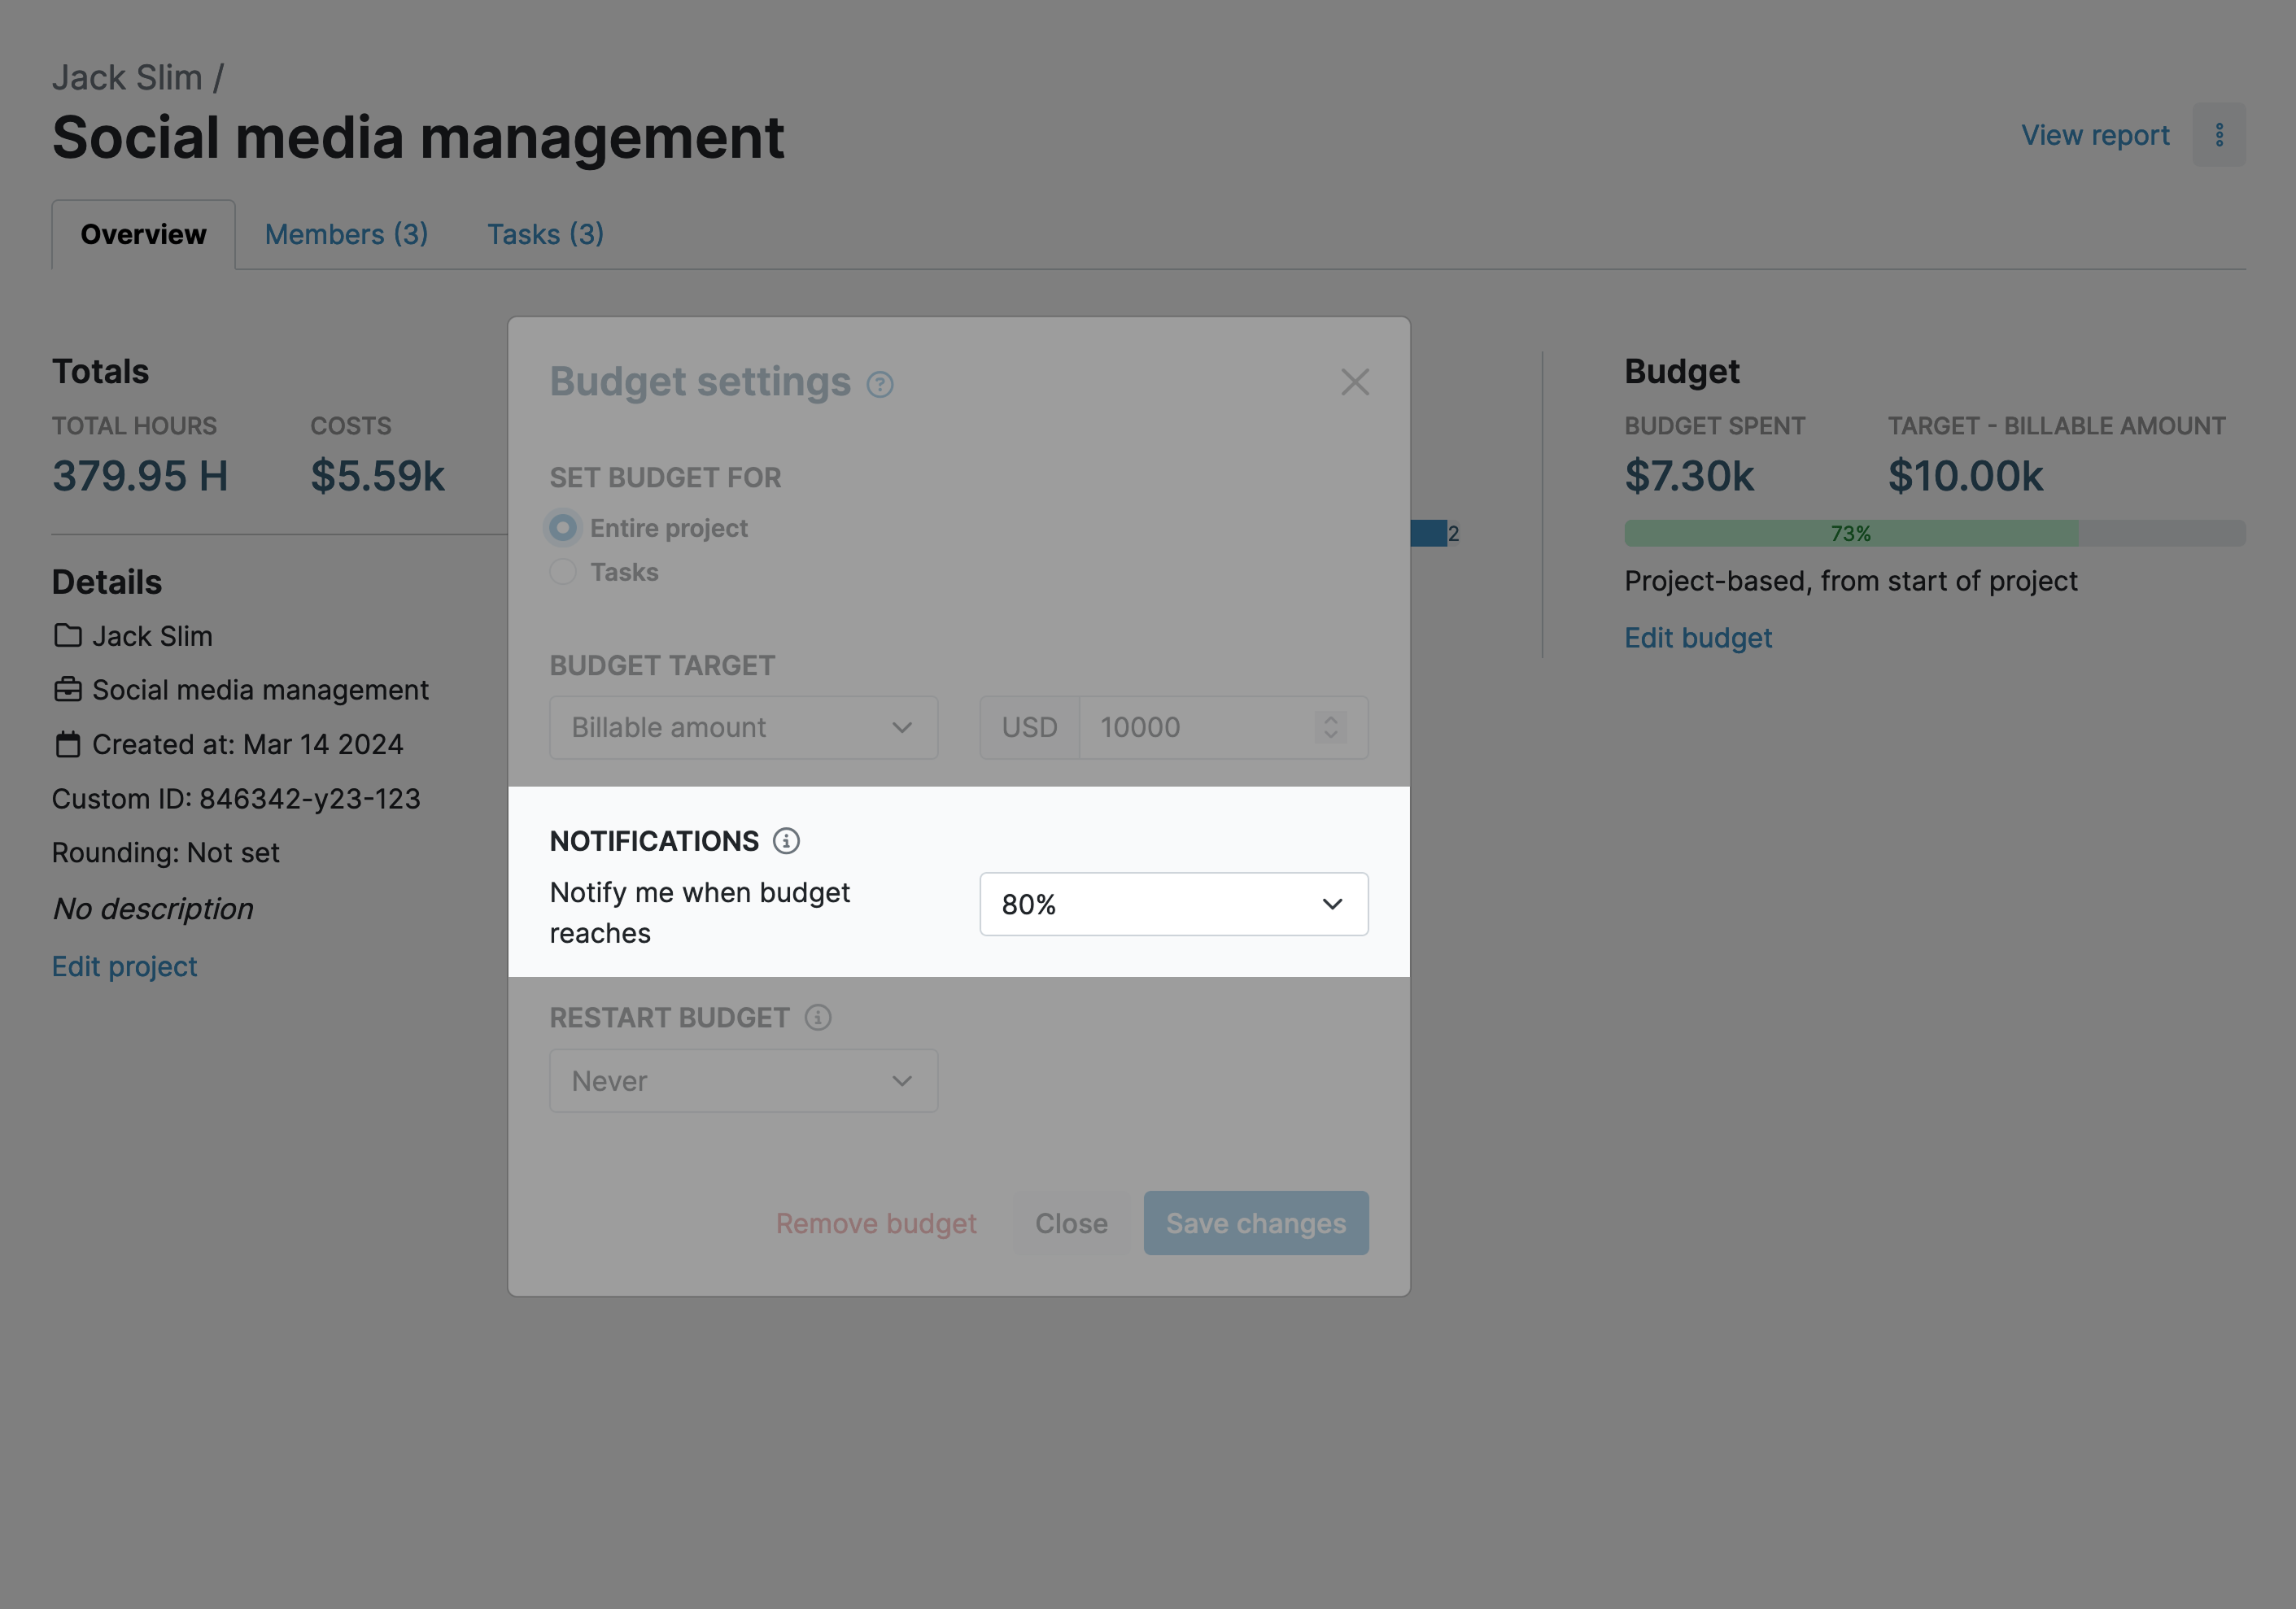Switch to the Tasks tab
This screenshot has width=2296, height=1609.
(x=545, y=233)
